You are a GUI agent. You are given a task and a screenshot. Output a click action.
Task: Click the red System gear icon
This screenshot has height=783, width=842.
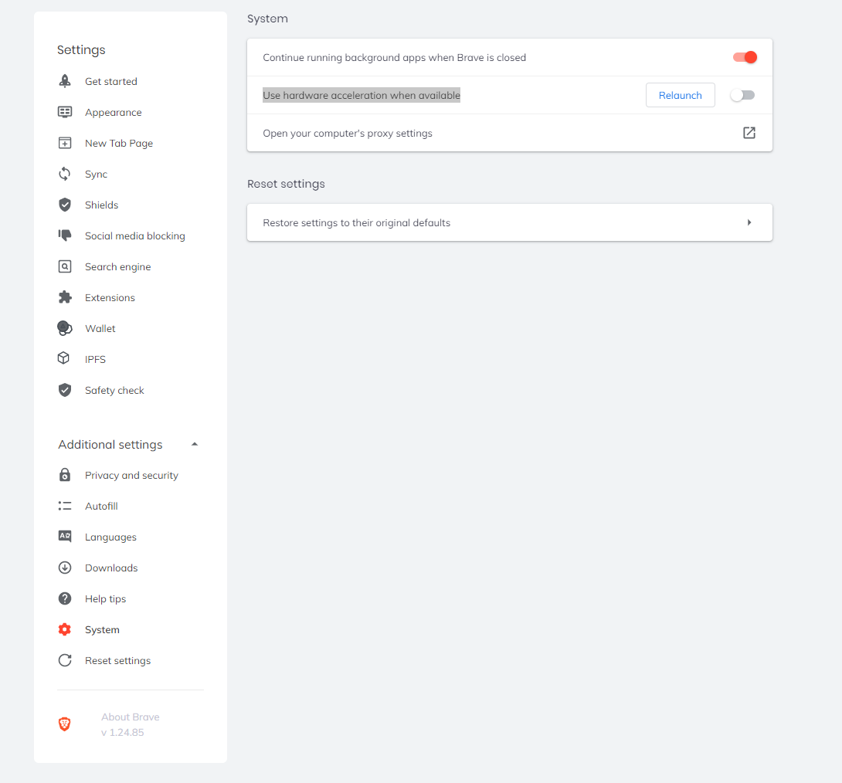[x=64, y=629]
